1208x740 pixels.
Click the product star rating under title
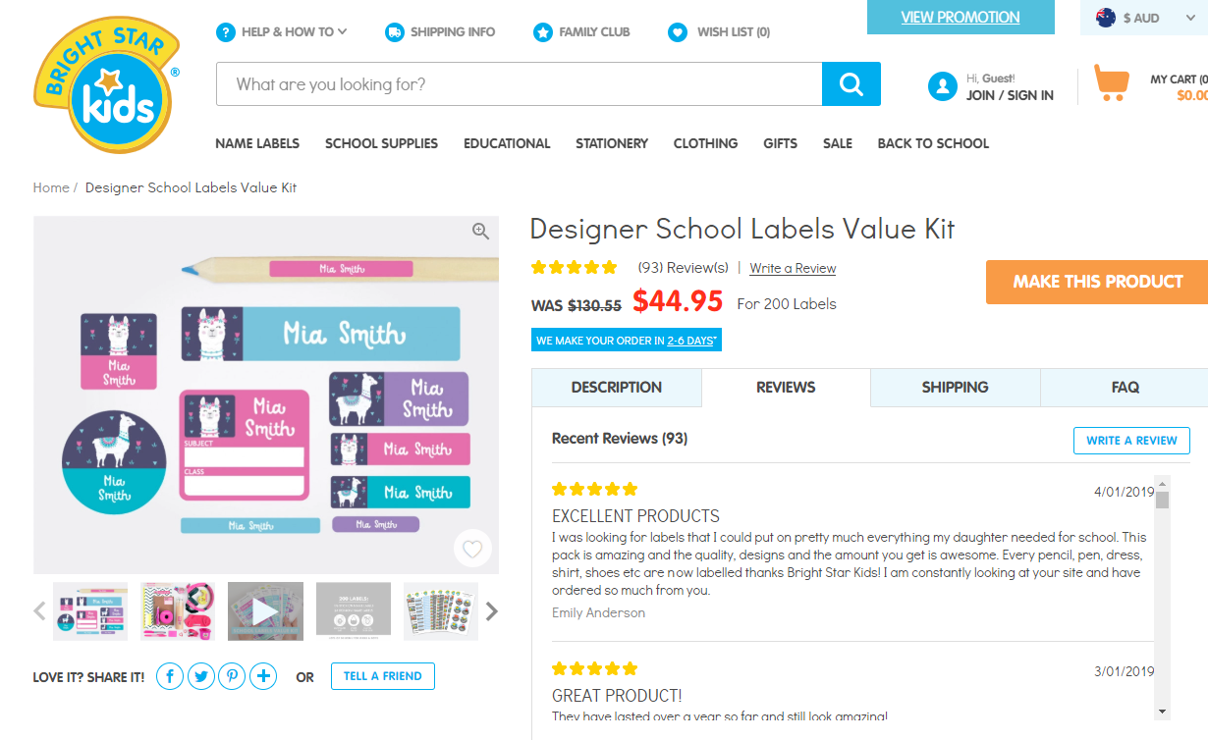(575, 267)
